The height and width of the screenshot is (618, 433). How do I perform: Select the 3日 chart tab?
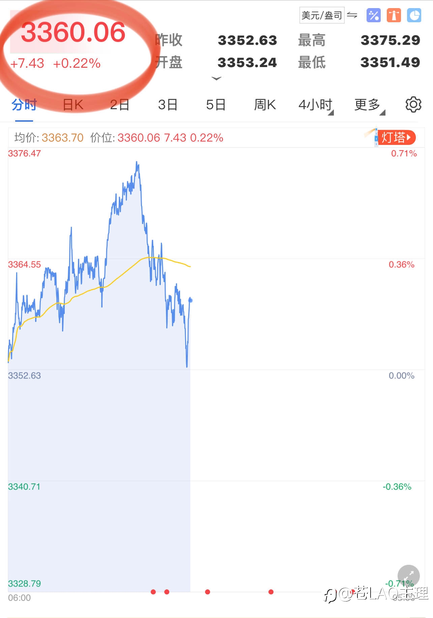tap(168, 105)
